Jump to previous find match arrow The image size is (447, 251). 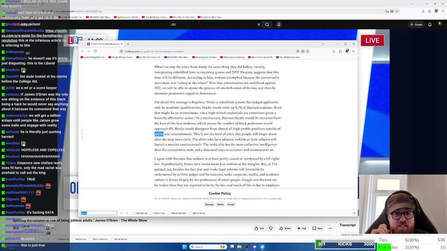point(122,213)
